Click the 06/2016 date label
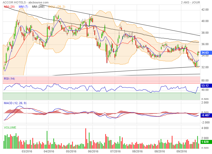 click(93, 151)
